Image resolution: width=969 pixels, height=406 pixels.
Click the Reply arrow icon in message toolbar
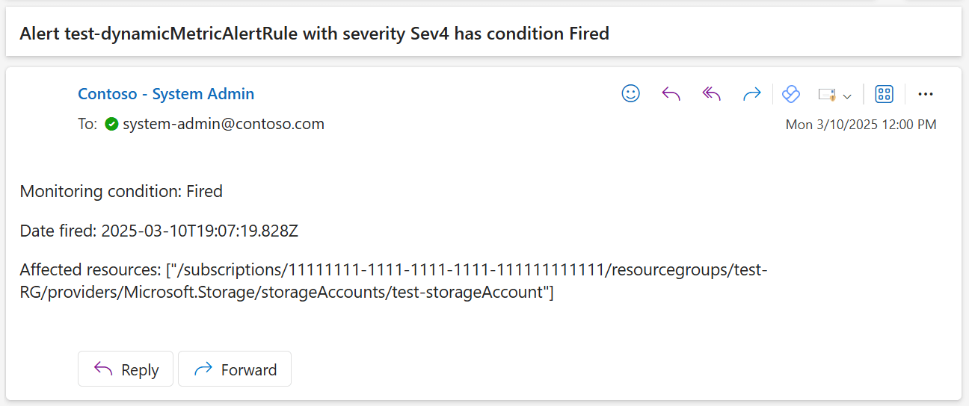(x=671, y=94)
